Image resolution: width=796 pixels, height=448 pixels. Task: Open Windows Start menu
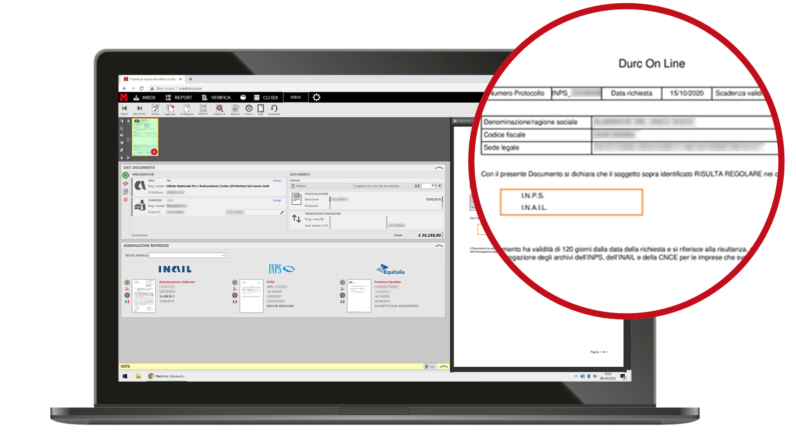tap(125, 377)
